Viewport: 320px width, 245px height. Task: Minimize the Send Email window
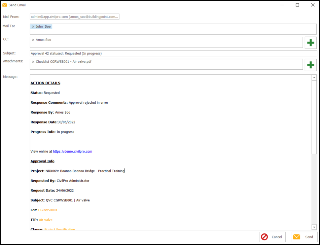point(282,5)
